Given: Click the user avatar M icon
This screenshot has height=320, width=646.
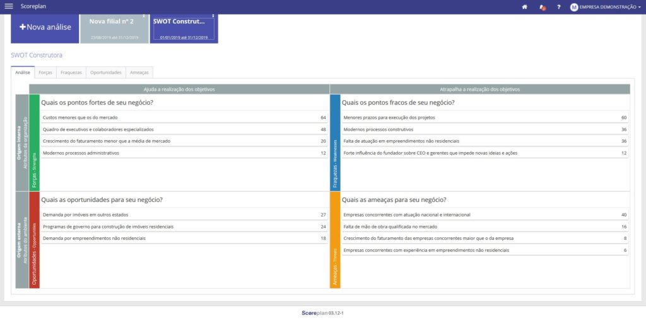Looking at the screenshot, I should (574, 7).
